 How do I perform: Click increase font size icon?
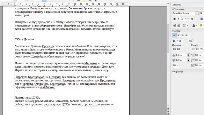coord(174,25)
